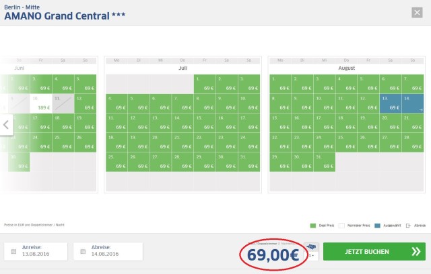Open the Anreise date field 13.08.2016

click(x=36, y=251)
